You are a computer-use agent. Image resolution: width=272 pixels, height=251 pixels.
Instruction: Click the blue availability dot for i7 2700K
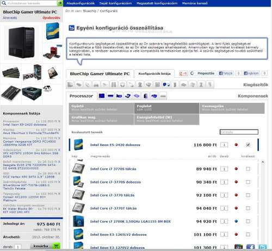click(x=236, y=221)
